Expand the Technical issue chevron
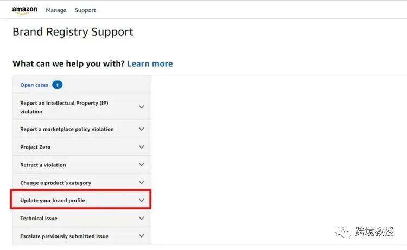 142,218
